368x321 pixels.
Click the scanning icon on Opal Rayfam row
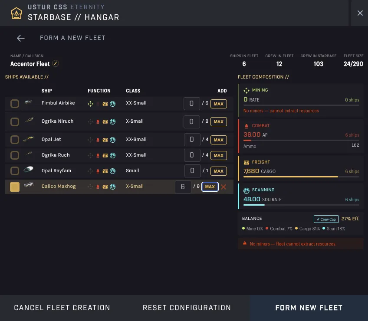coord(112,171)
